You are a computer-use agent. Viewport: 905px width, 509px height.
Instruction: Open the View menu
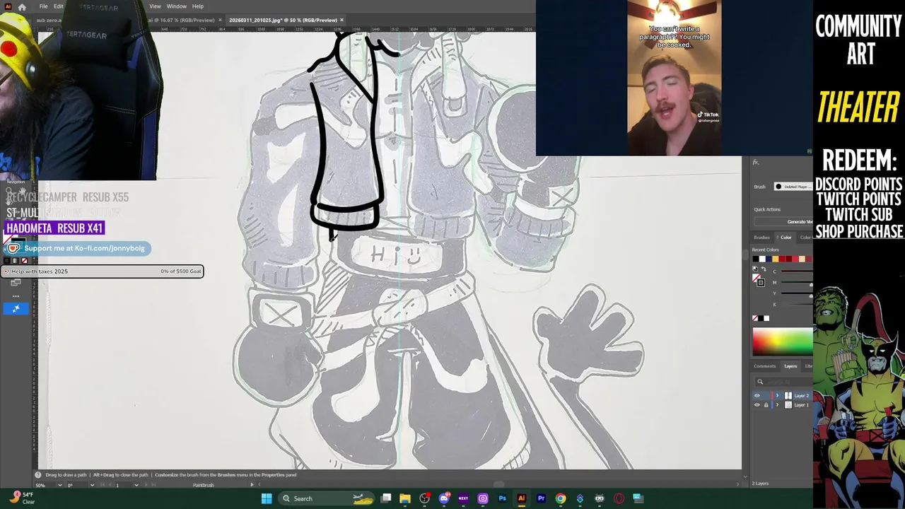click(x=155, y=6)
